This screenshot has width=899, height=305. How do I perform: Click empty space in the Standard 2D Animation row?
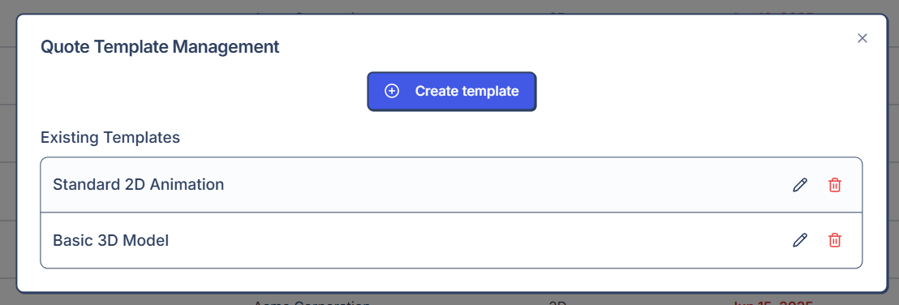tap(505, 185)
